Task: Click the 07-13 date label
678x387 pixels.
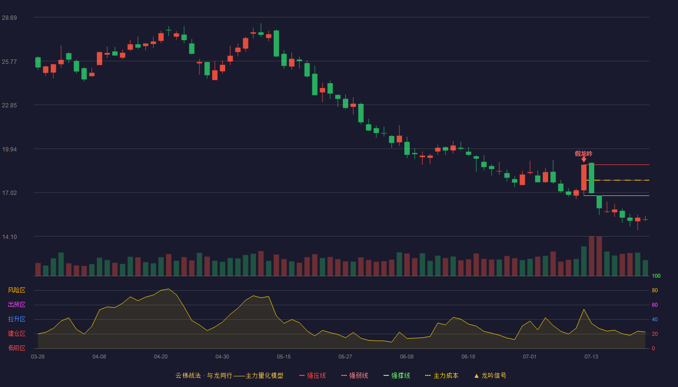Action: 591,357
